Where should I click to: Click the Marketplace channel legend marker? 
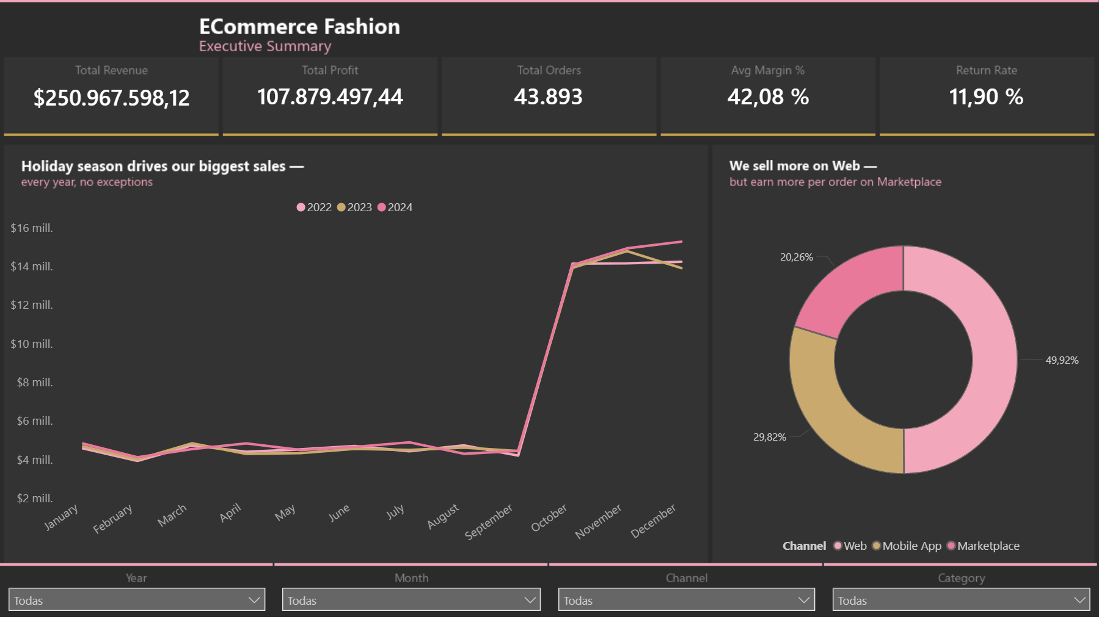point(951,546)
